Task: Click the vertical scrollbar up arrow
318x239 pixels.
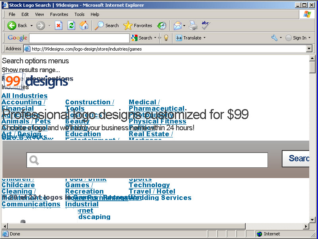Action: point(312,58)
